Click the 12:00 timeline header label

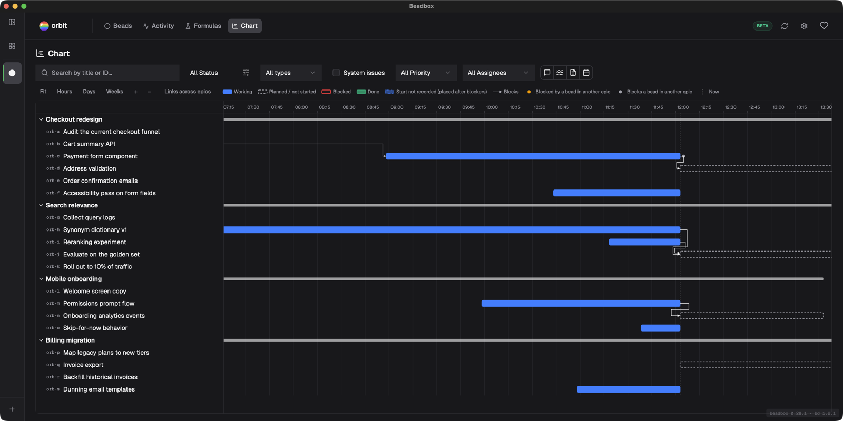(x=683, y=107)
